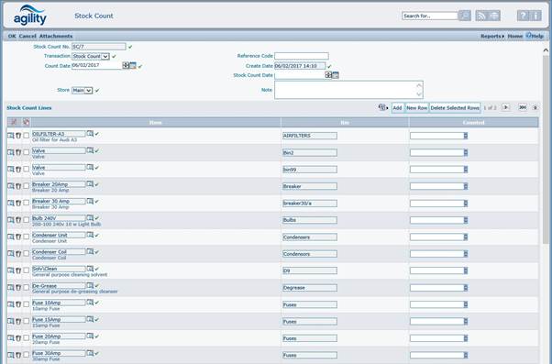552x364 pixels.
Task: Click Delete Selected Rows button
Action: coord(455,107)
